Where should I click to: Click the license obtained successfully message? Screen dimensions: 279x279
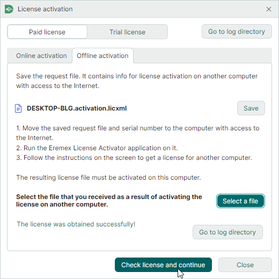click(76, 224)
